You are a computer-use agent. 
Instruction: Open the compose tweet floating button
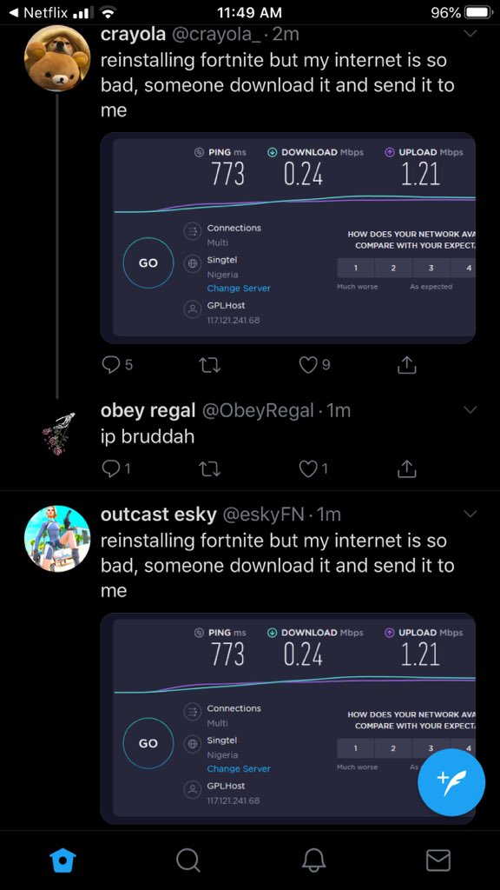tap(451, 783)
